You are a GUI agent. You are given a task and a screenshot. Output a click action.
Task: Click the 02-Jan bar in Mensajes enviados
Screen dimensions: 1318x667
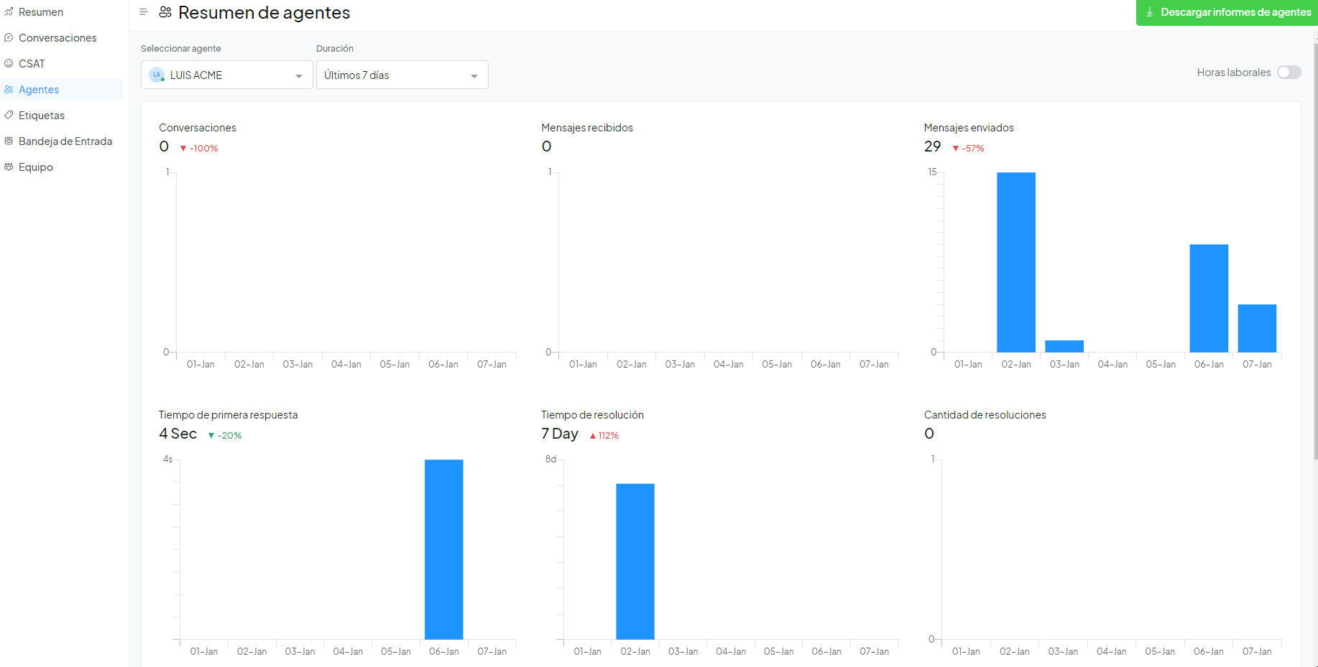pyautogui.click(x=1015, y=262)
